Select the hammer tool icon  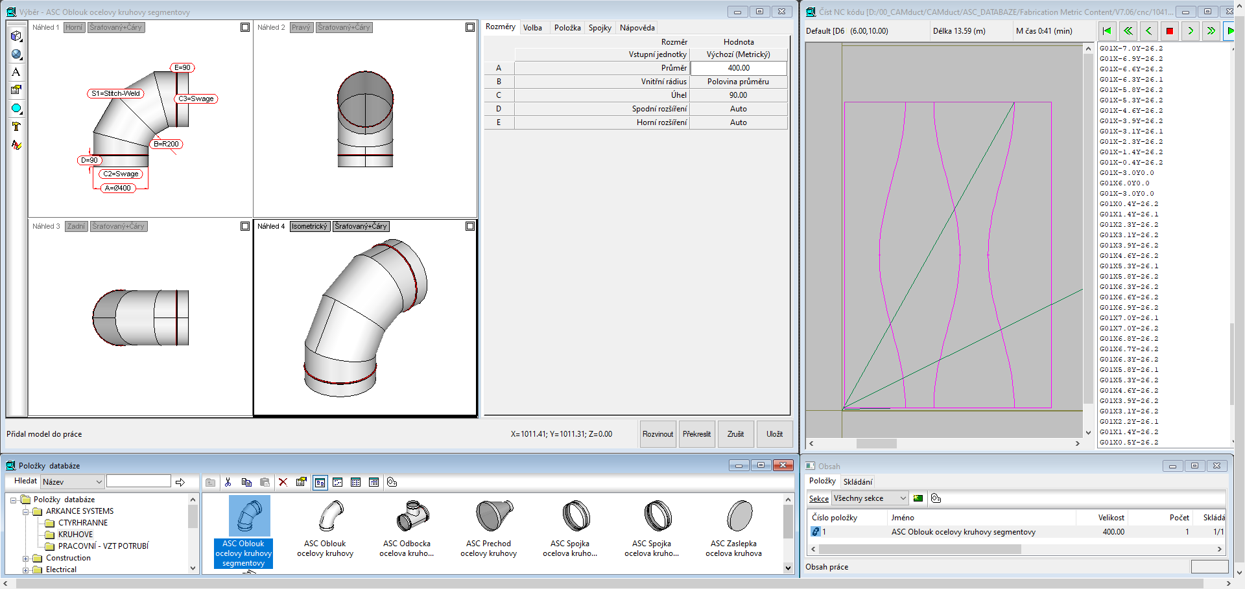16,126
